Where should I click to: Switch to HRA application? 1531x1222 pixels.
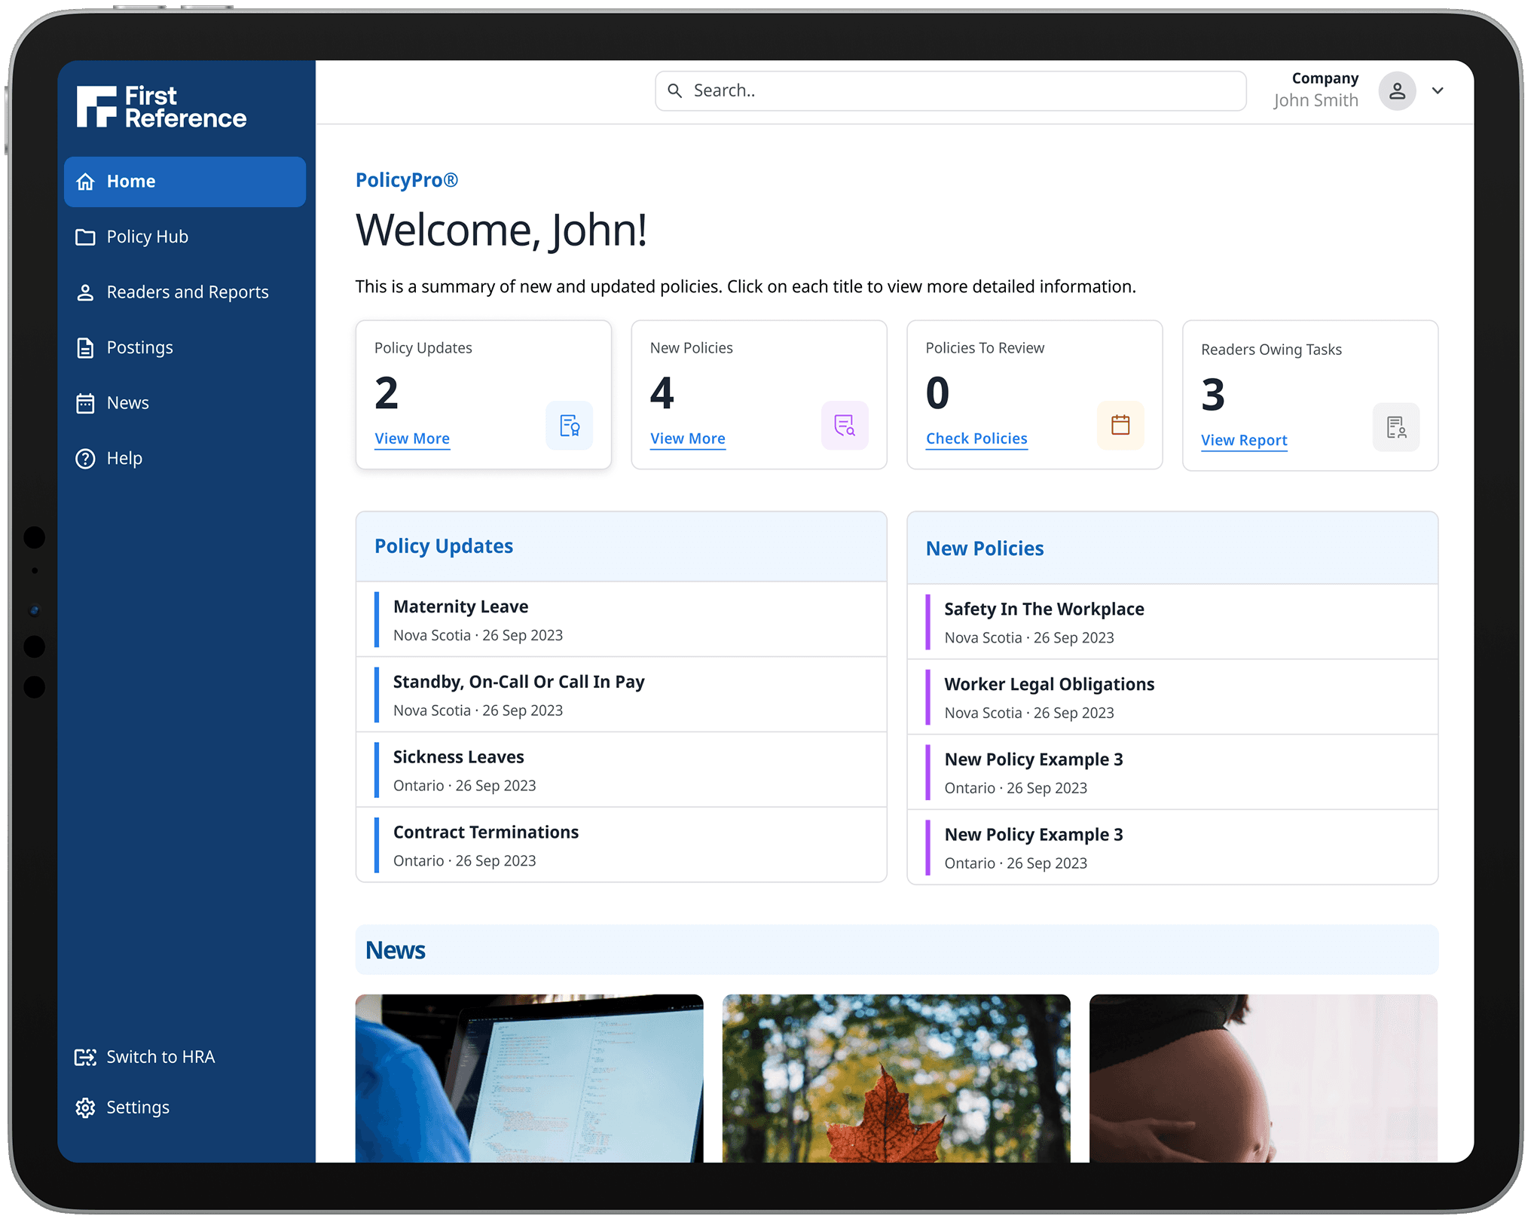(x=160, y=1057)
